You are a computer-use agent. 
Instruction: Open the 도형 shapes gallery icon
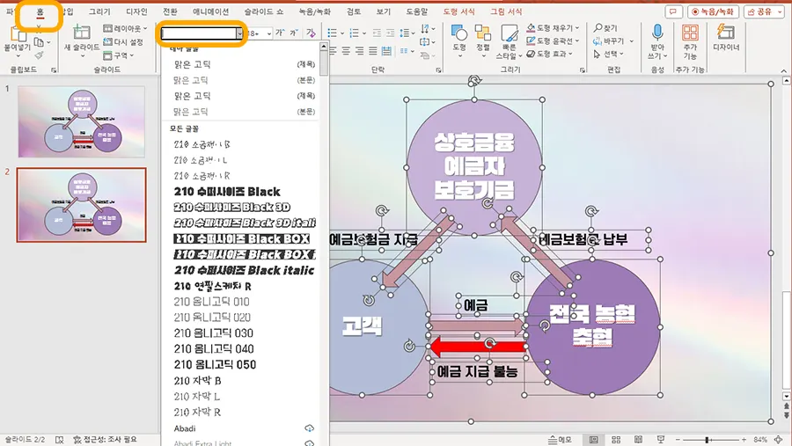(x=458, y=33)
